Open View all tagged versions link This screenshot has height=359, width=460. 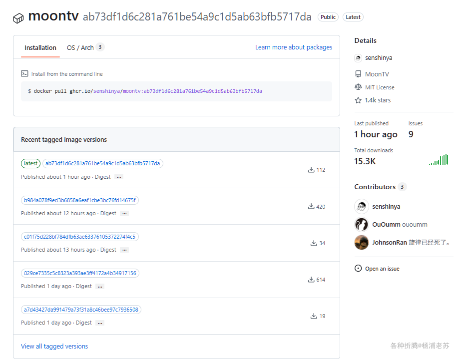click(54, 347)
